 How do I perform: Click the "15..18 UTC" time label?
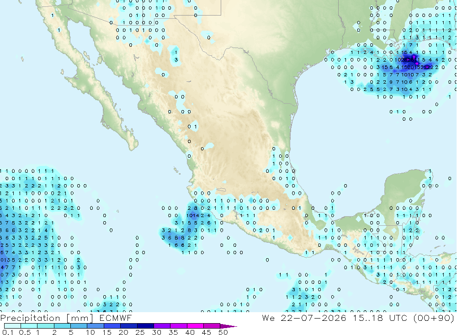pyautogui.click(x=380, y=318)
